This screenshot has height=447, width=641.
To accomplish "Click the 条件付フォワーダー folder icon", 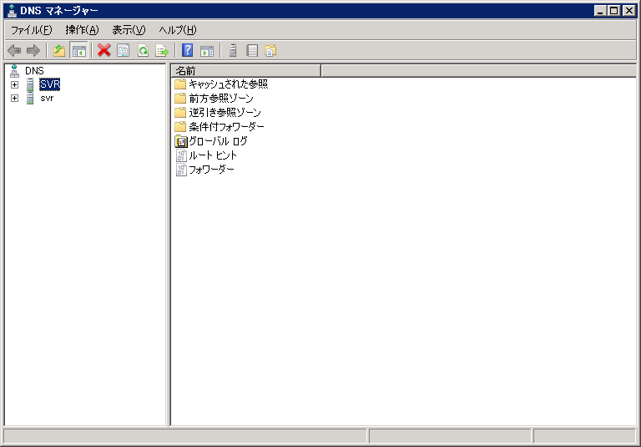I will click(x=180, y=126).
